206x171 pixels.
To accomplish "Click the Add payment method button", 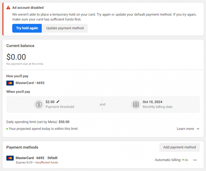I will point(179,147).
